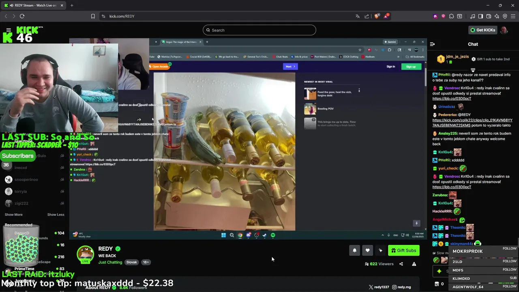The image size is (519, 292).
Task: Open torryia channel in sidebar
Action: click(x=21, y=191)
